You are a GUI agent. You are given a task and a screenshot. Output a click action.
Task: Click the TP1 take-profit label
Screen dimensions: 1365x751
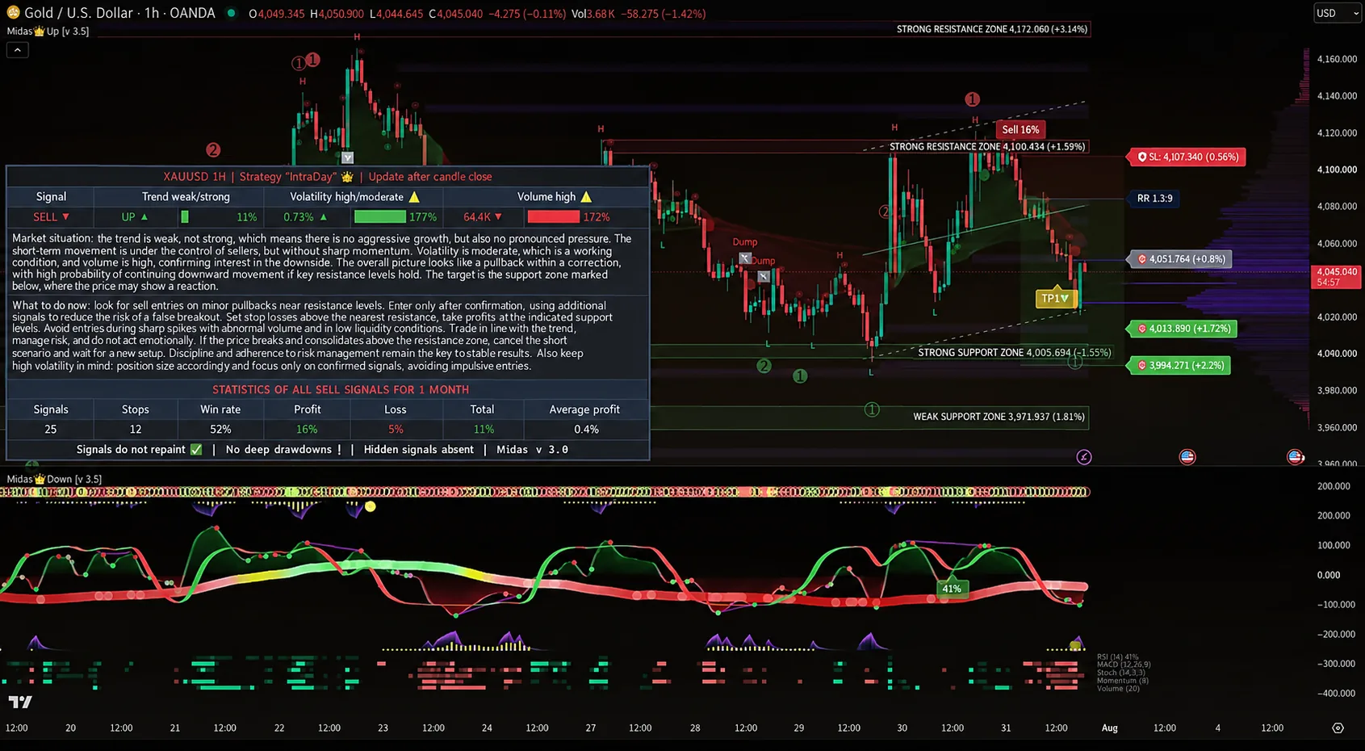[x=1055, y=299]
